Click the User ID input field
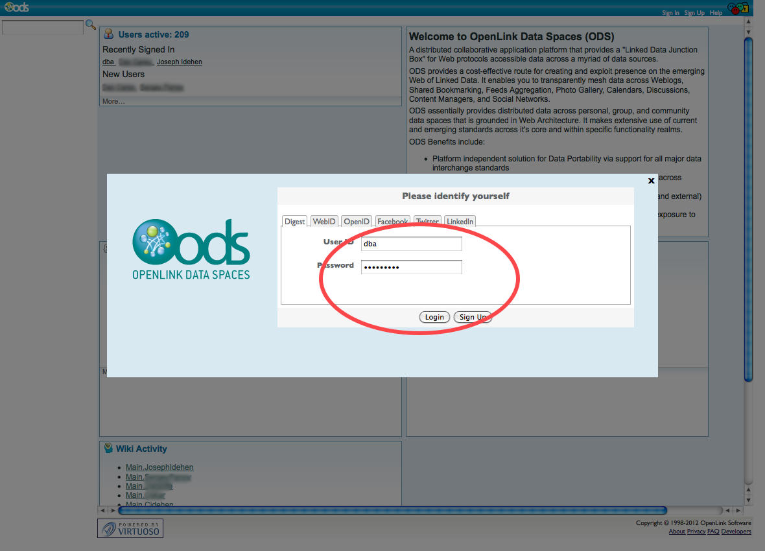765x551 pixels. (411, 244)
